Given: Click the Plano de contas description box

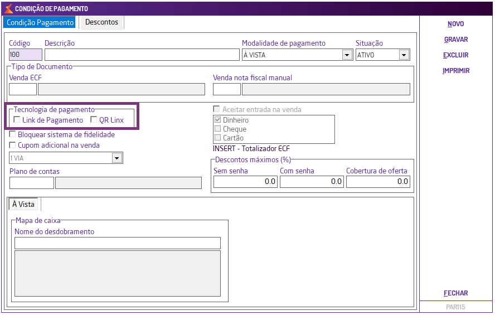Looking at the screenshot, I should tap(128, 183).
